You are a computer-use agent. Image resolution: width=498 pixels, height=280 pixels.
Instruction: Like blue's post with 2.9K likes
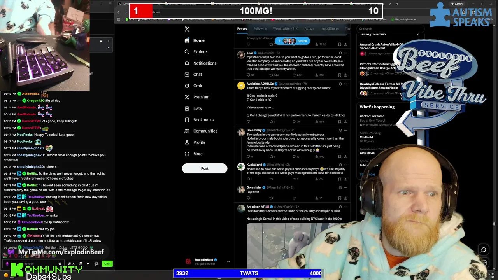(294, 75)
